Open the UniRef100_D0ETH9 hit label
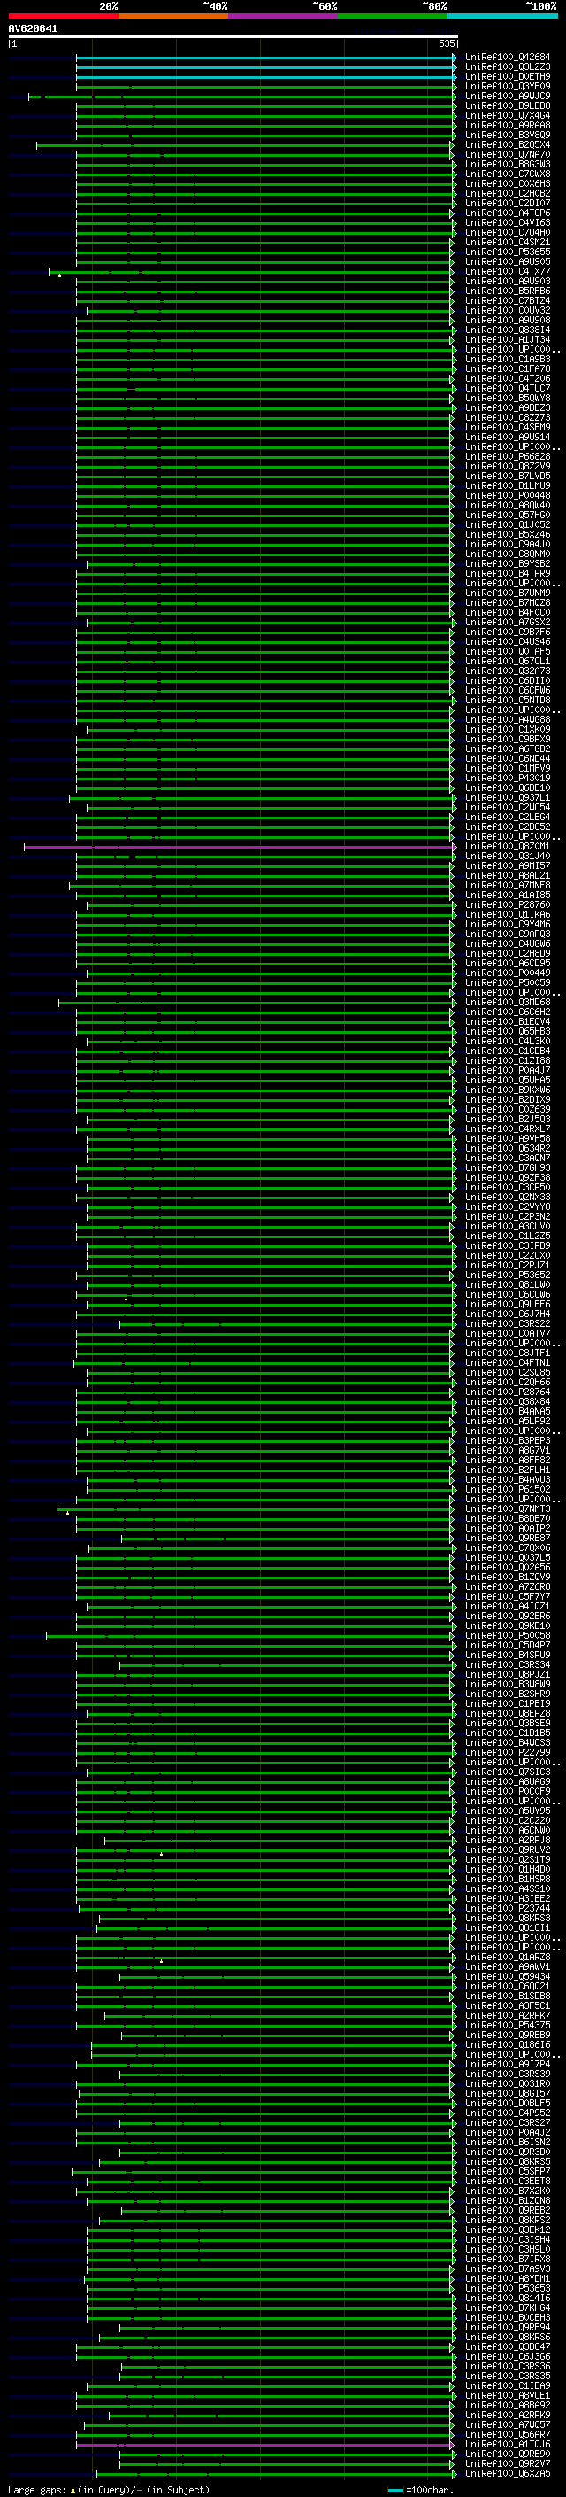This screenshot has height=2497, width=566. (508, 76)
